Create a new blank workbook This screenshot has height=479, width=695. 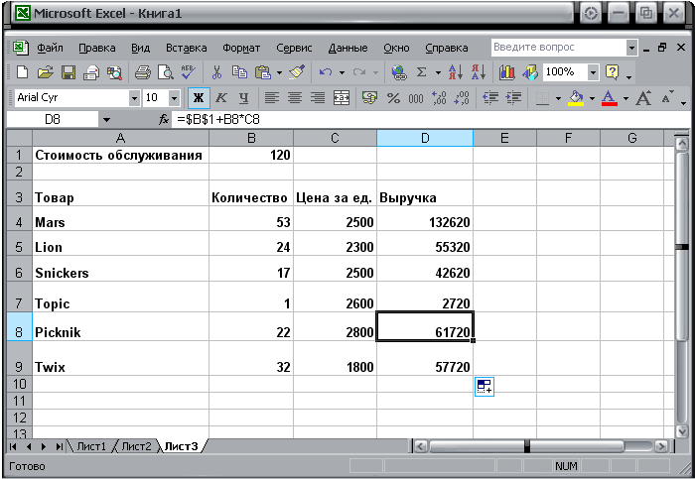22,71
